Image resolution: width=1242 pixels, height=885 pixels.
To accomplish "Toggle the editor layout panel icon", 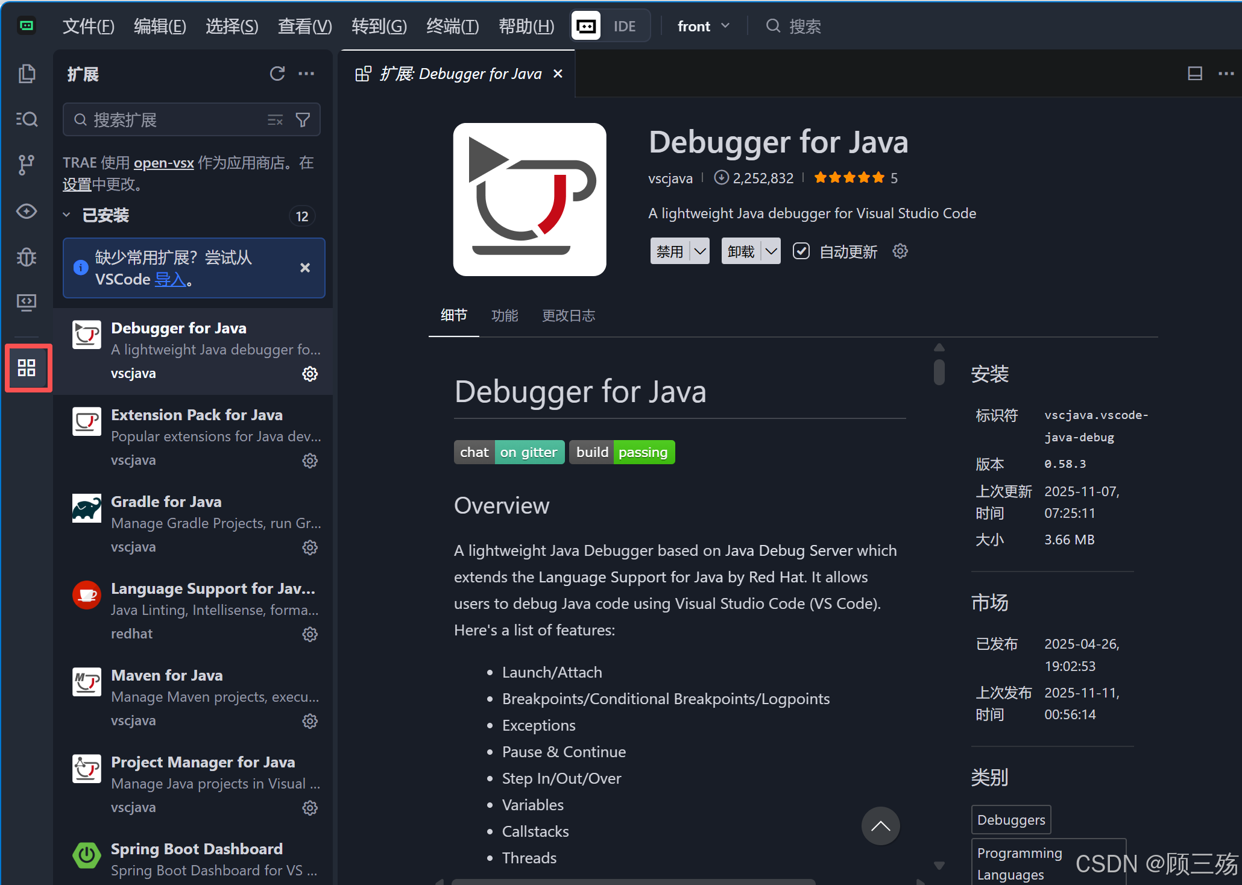I will point(1194,74).
